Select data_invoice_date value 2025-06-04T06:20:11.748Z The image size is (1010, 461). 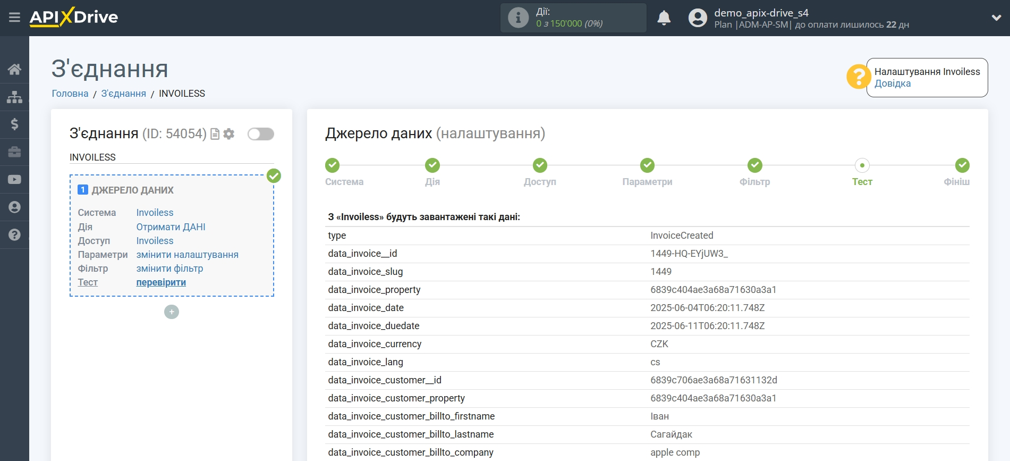[x=707, y=308]
